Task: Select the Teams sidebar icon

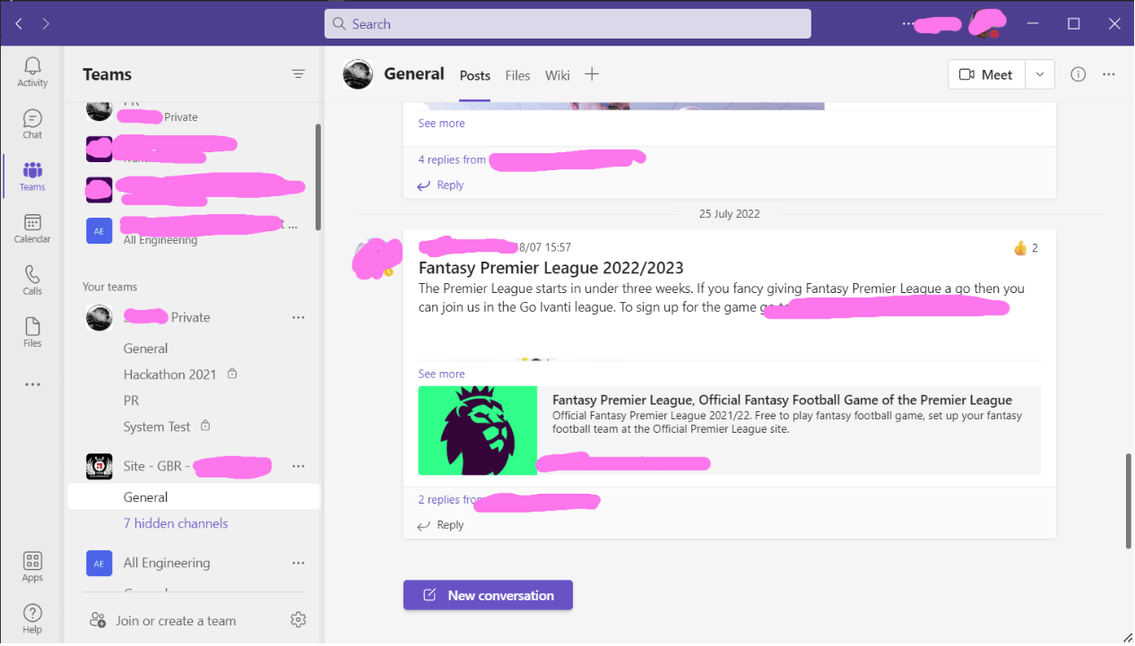Action: [32, 176]
